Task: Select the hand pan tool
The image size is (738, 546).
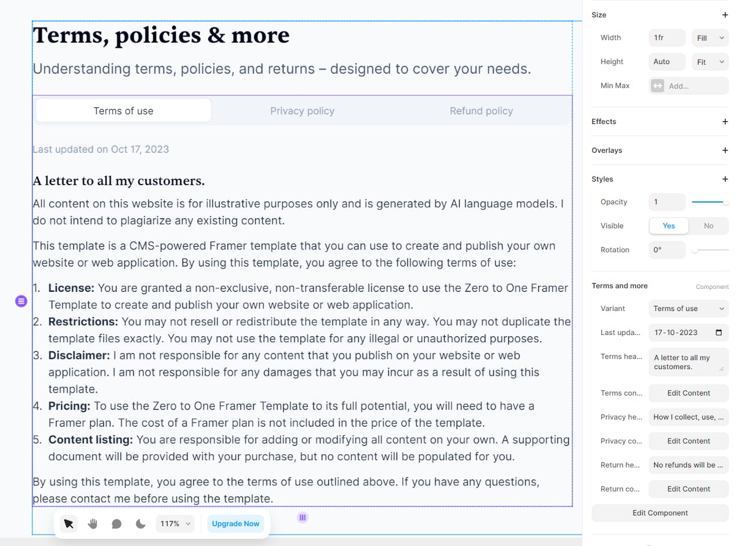Action: point(92,524)
